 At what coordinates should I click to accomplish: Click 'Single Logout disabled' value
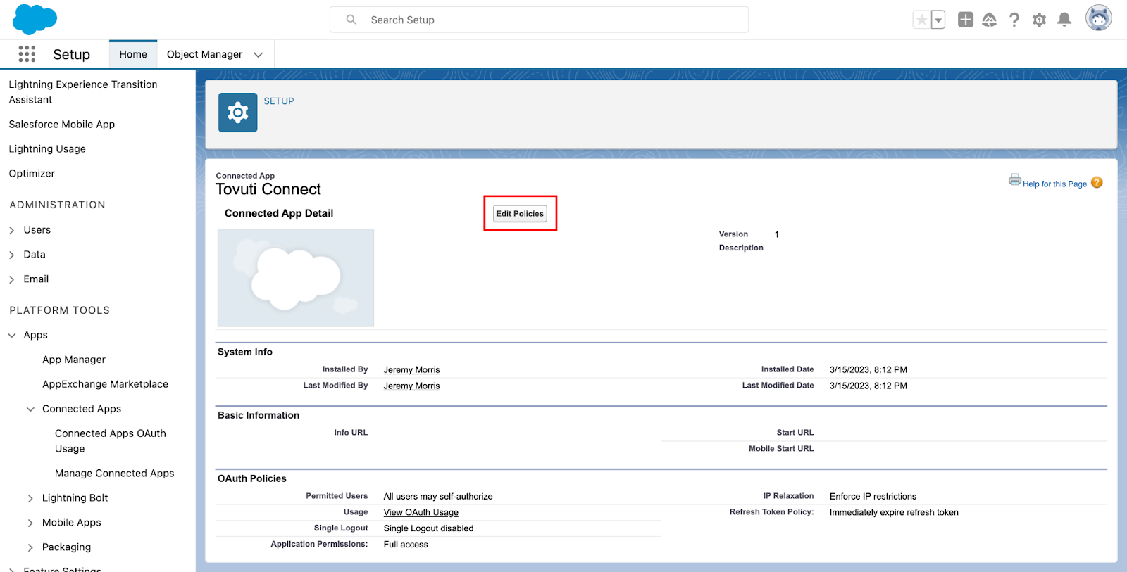[428, 529]
